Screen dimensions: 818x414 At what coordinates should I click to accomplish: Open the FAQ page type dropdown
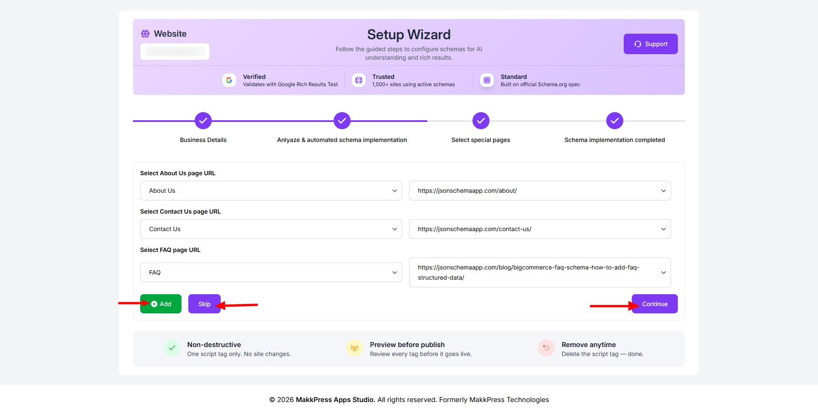[271, 272]
